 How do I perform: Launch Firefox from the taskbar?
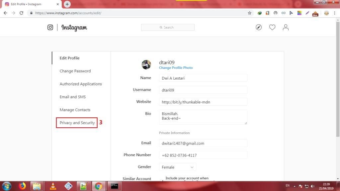click(22, 186)
